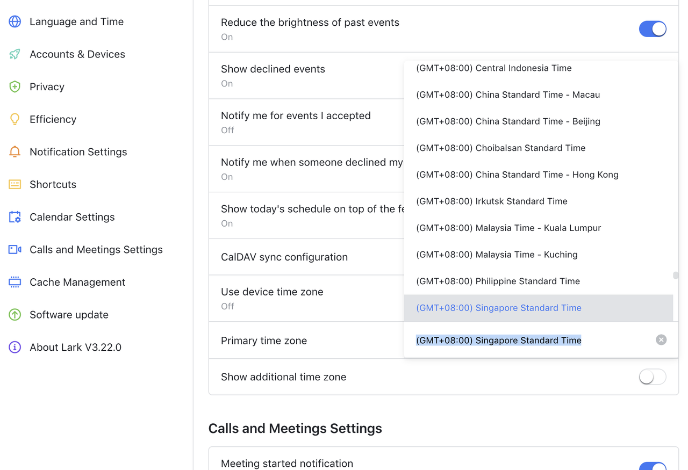Select China Standard Time - Beijing option
Screen dimensions: 688x470
pos(508,121)
